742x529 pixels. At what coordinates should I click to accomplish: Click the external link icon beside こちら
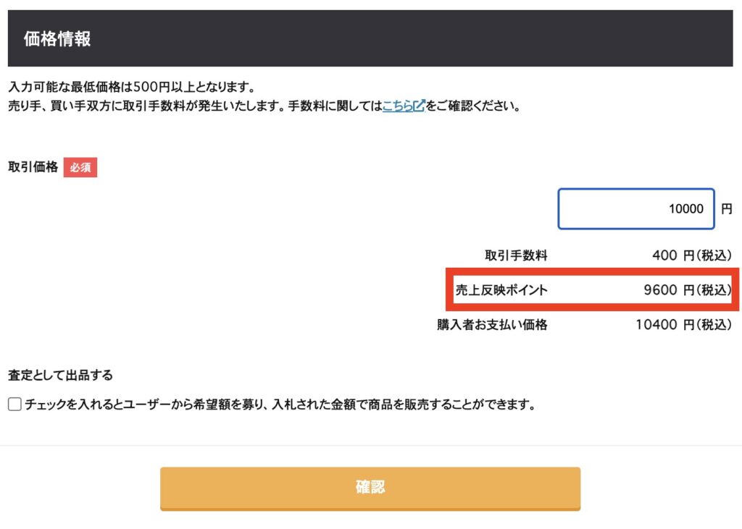(420, 106)
